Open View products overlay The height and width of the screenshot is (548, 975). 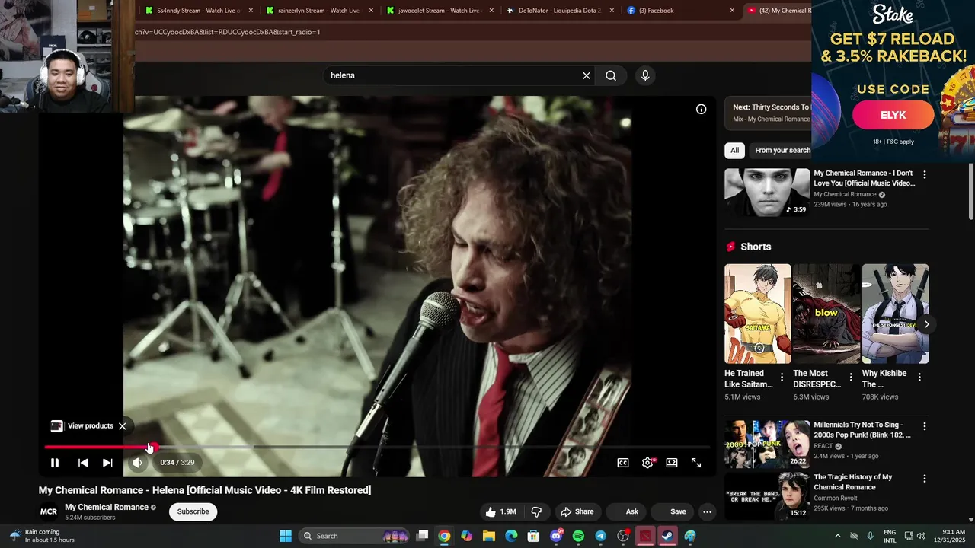click(82, 426)
